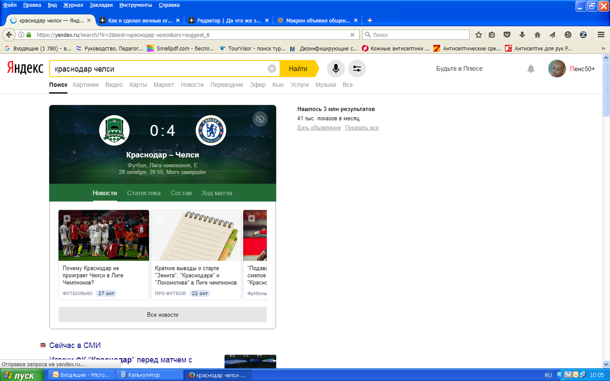
Task: Open a new tab with plus button
Action: (370, 20)
